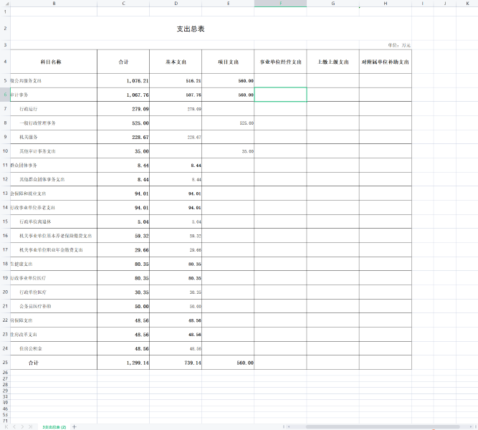Click the total value 1,299.14 cell

123,363
